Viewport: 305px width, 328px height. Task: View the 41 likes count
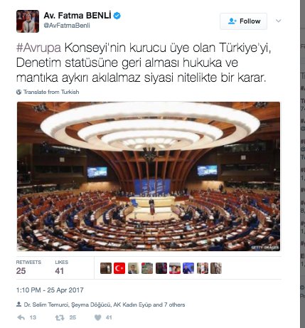pos(61,268)
